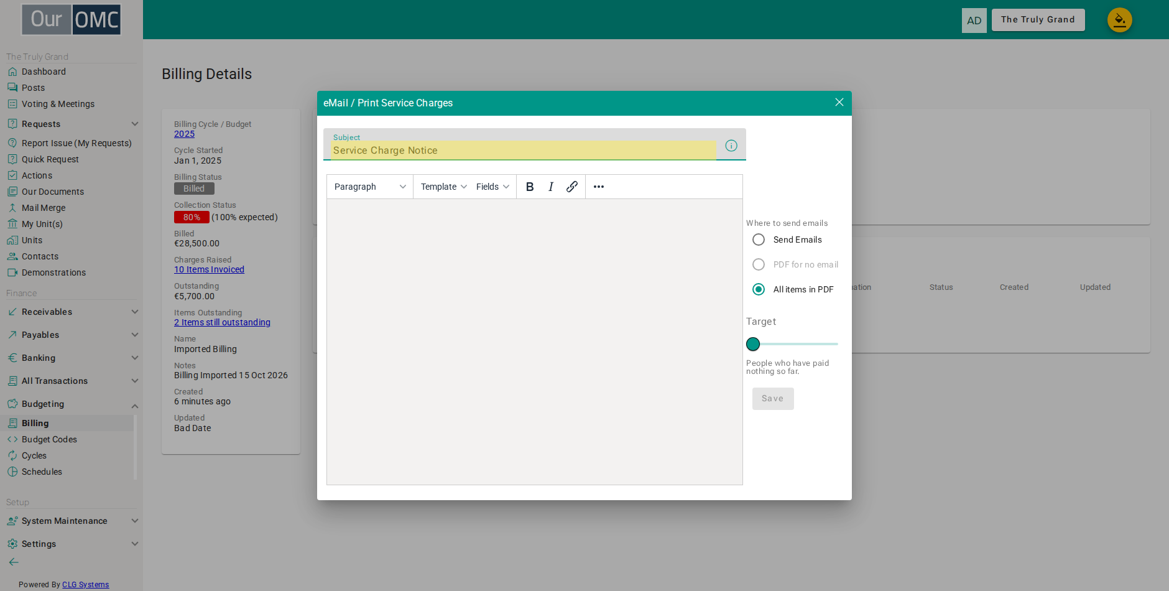
Task: Click the Save button in dialog
Action: (773, 399)
